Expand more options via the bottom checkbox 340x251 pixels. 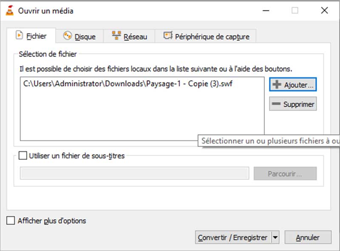coord(9,221)
